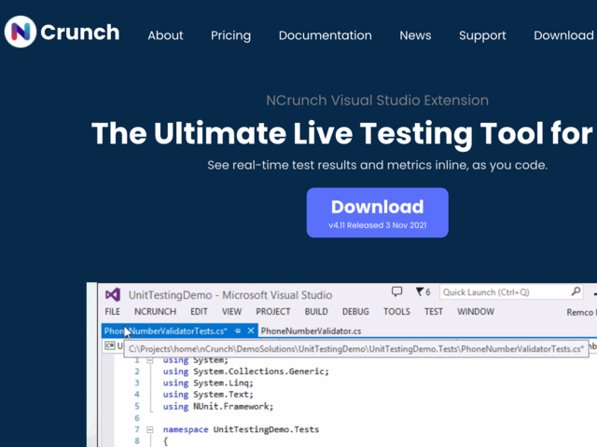Click the Crunch brand name text
Viewport: 597px width, 447px height.
pos(80,33)
